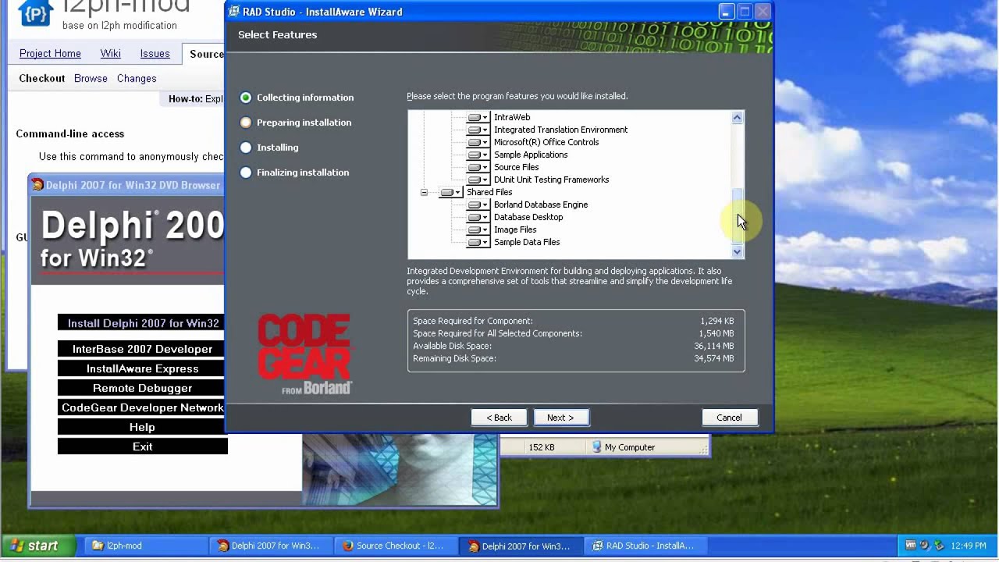The width and height of the screenshot is (999, 562).
Task: Click the Checkout sub-tab
Action: (42, 78)
